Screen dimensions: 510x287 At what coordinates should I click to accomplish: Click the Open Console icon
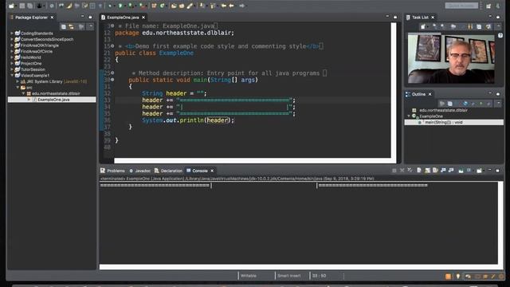(x=479, y=171)
